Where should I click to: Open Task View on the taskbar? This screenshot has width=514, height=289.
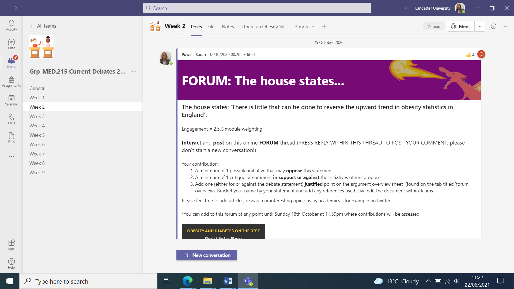tap(167, 281)
